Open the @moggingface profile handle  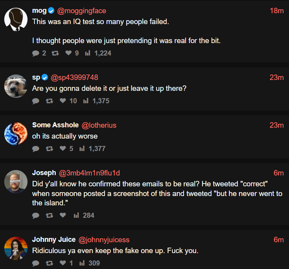[x=81, y=11]
